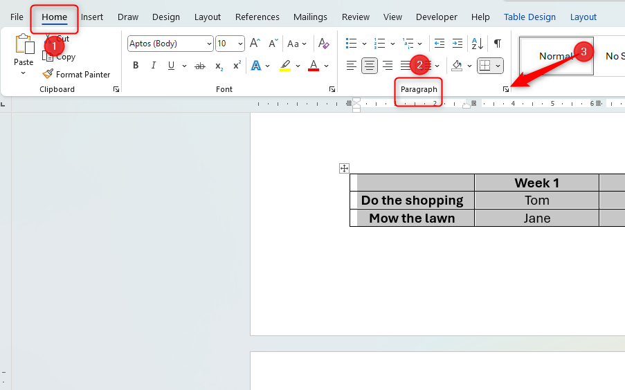
Task: Open the Sort icon in Paragraph group
Action: point(477,44)
